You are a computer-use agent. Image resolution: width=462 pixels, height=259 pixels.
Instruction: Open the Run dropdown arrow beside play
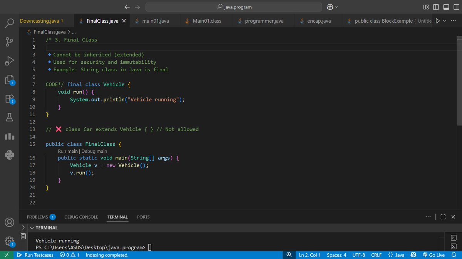[445, 21]
